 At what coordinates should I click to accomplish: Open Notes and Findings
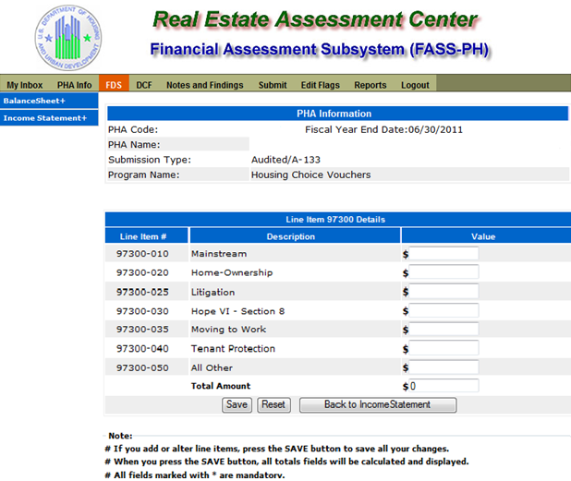205,85
